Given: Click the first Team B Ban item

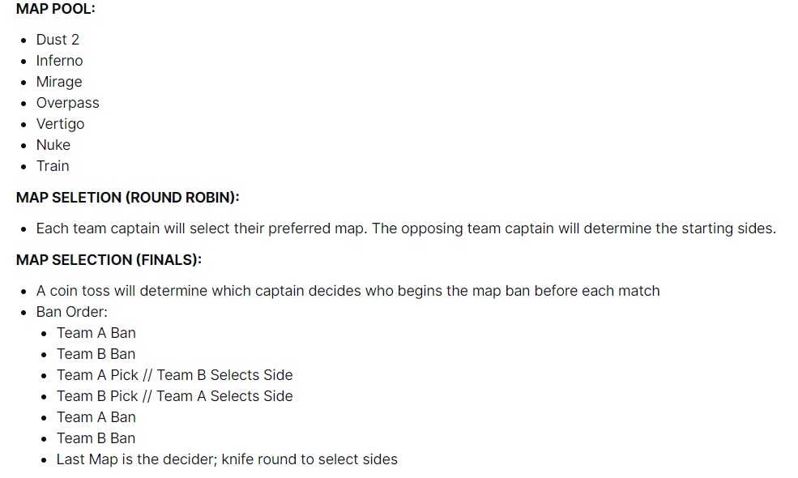Looking at the screenshot, I should click(96, 354).
